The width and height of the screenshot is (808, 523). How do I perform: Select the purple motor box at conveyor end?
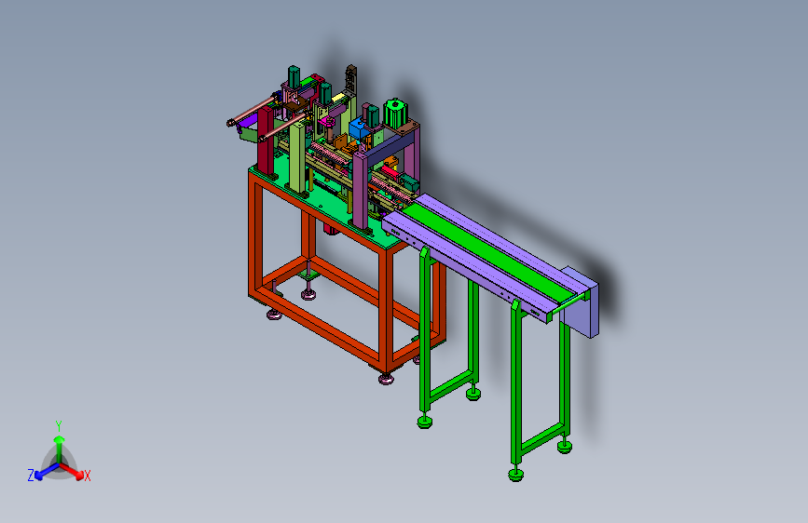[582, 302]
